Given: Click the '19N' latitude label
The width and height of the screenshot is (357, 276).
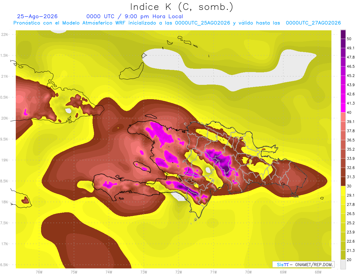Looking at the screenshot, I should pyautogui.click(x=4, y=160).
